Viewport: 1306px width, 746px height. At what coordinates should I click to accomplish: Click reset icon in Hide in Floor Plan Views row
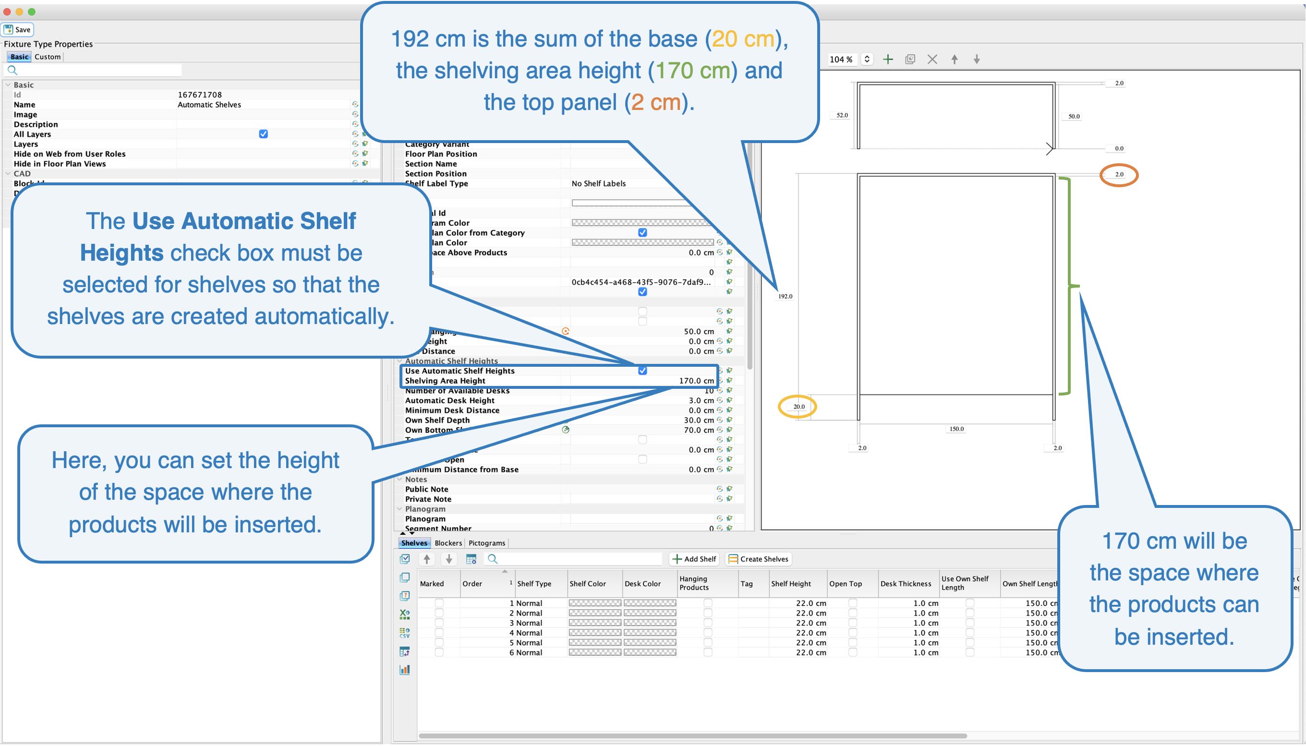click(x=355, y=163)
